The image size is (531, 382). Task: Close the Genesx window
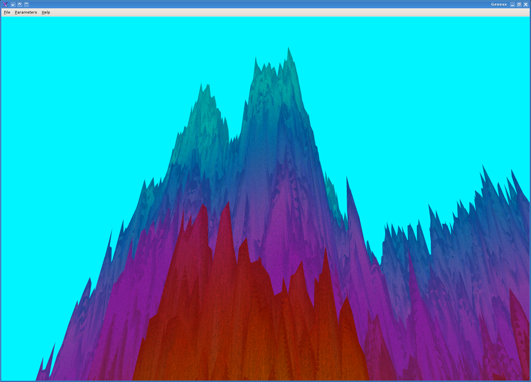[526, 4]
